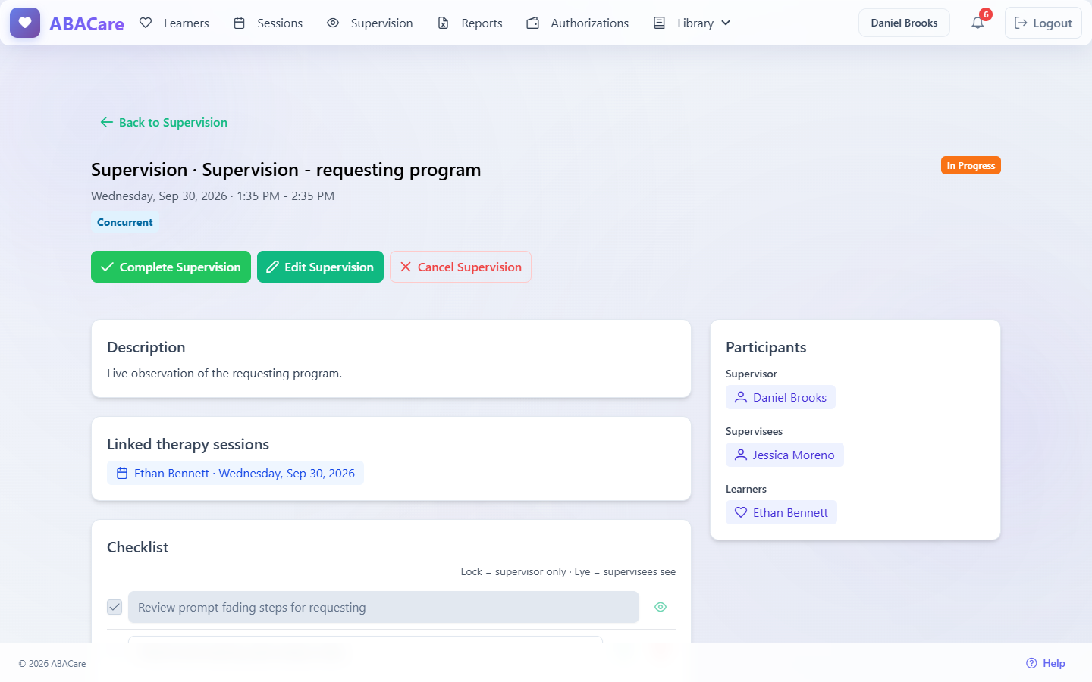Click the 'Live observation of the requesting program.' text
The image size is (1092, 682).
224,373
